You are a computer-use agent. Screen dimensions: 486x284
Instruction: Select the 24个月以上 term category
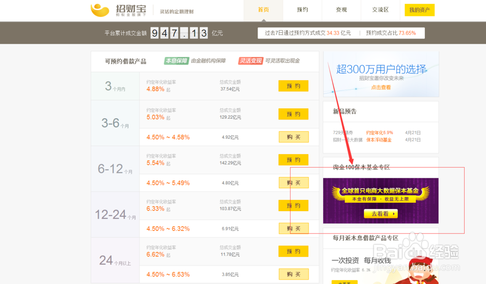115,261
